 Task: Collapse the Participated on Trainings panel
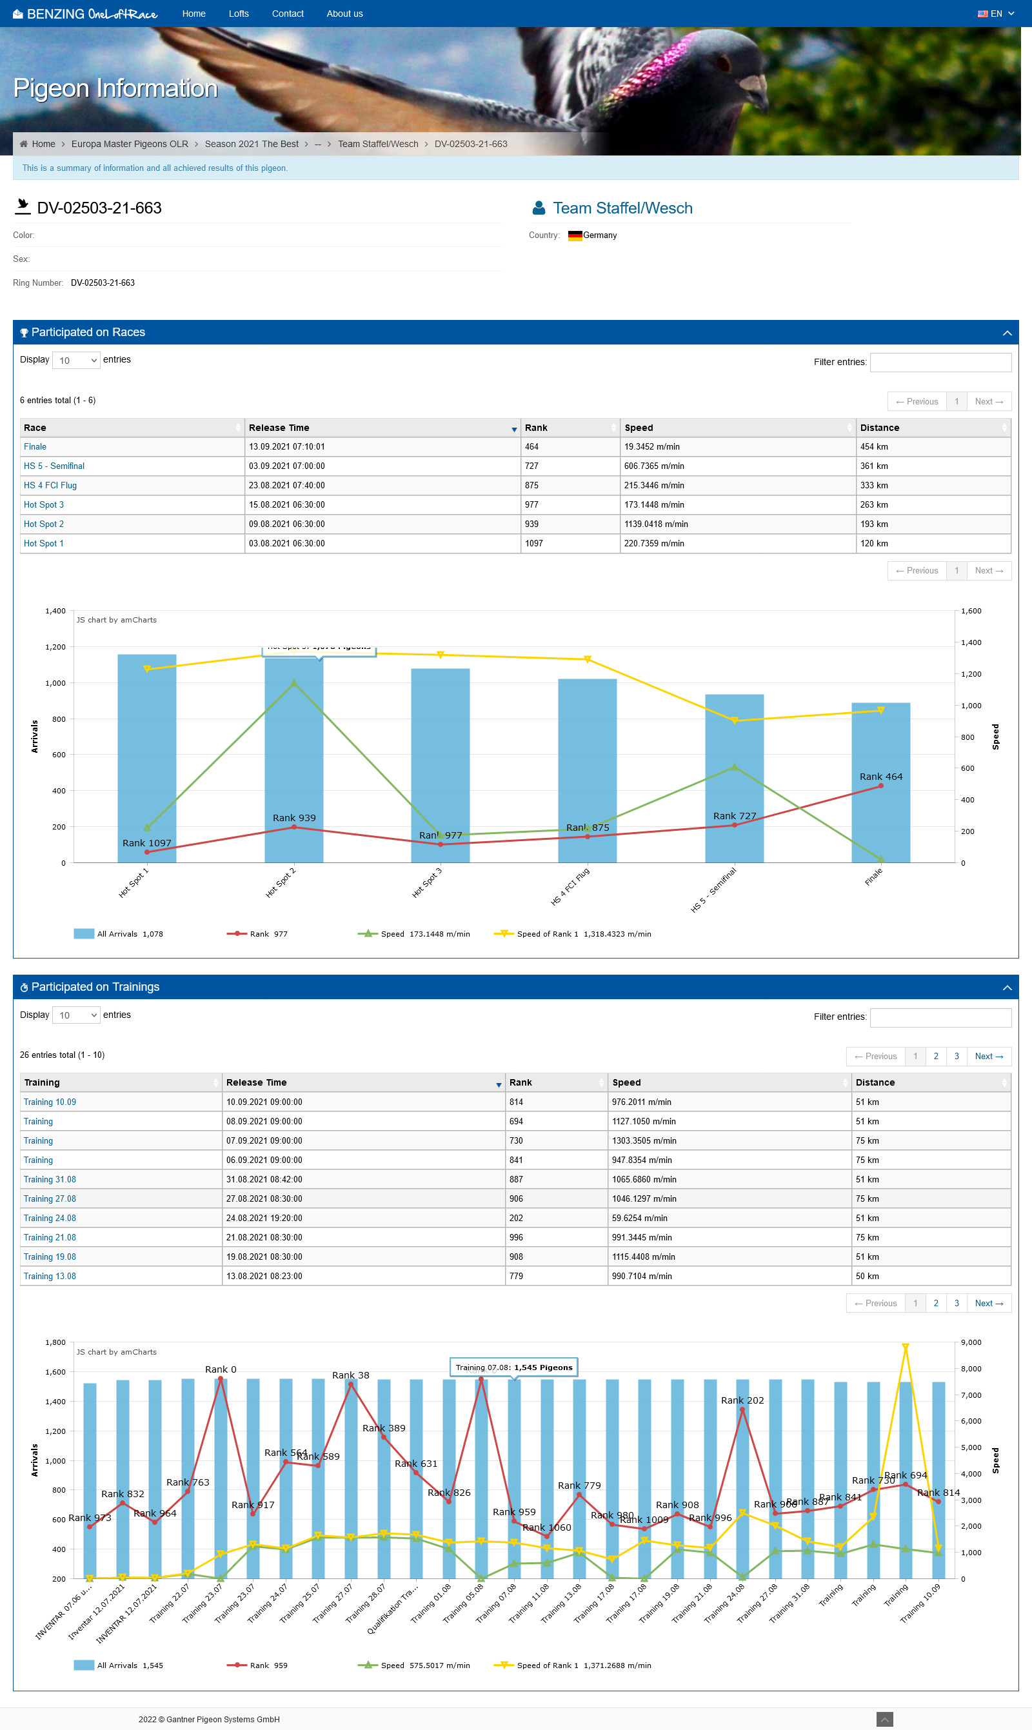pos(1006,988)
